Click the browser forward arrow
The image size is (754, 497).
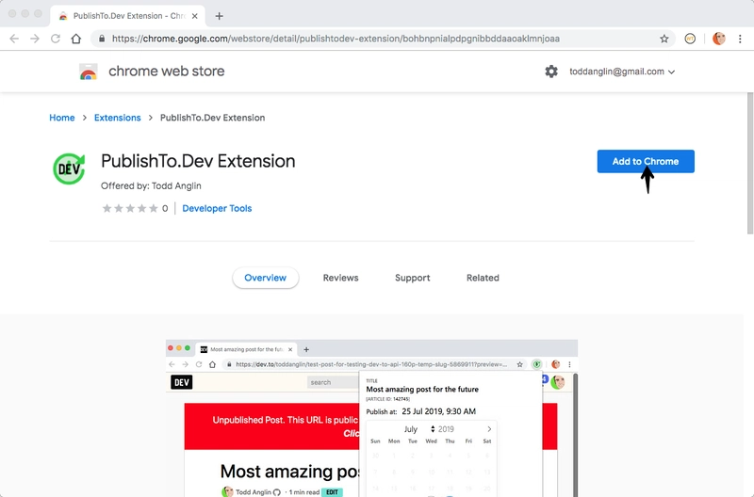(x=35, y=39)
